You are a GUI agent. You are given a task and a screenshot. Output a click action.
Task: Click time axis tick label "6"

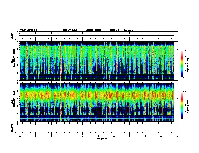click(114, 136)
